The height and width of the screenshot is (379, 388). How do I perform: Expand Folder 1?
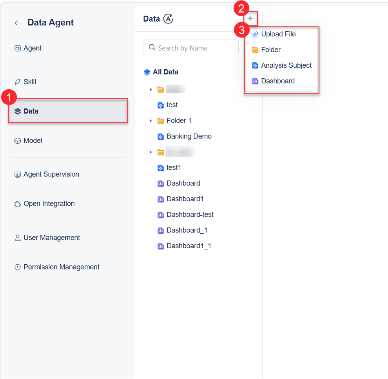[x=151, y=121]
